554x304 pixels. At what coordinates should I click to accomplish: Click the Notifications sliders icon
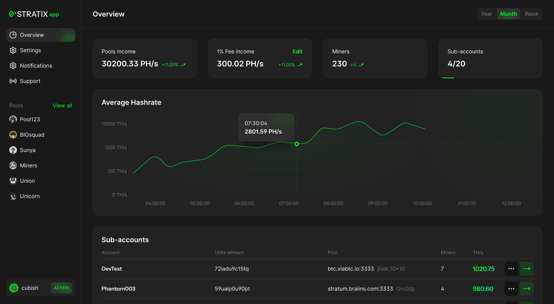13,66
